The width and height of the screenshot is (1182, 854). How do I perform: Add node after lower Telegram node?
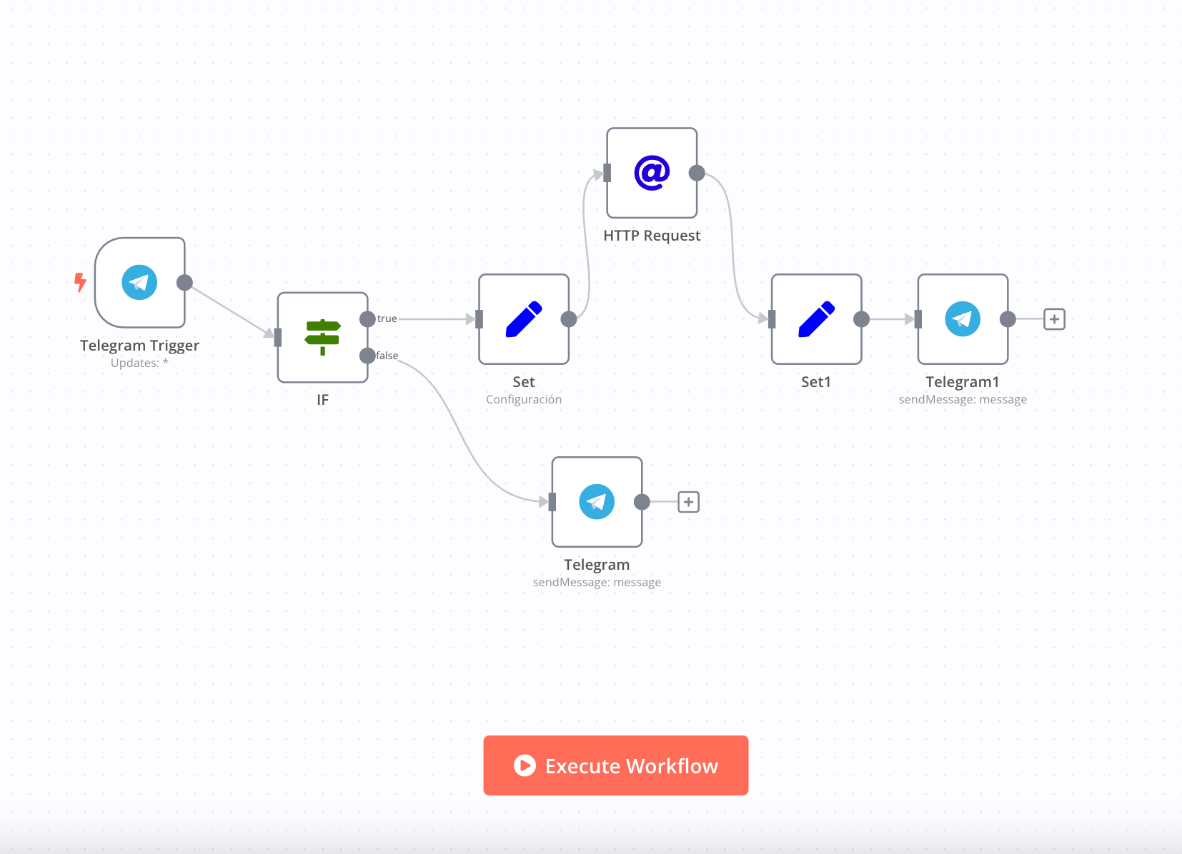pos(688,502)
